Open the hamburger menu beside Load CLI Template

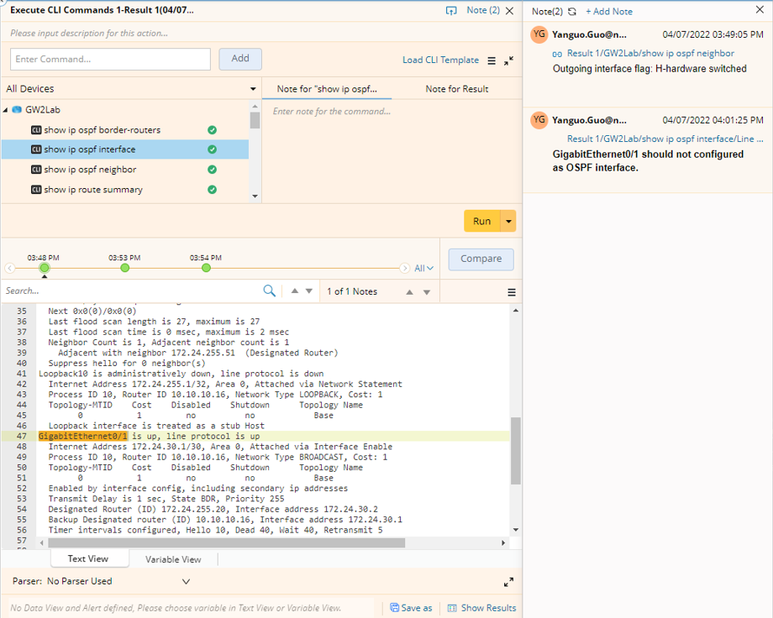(492, 60)
